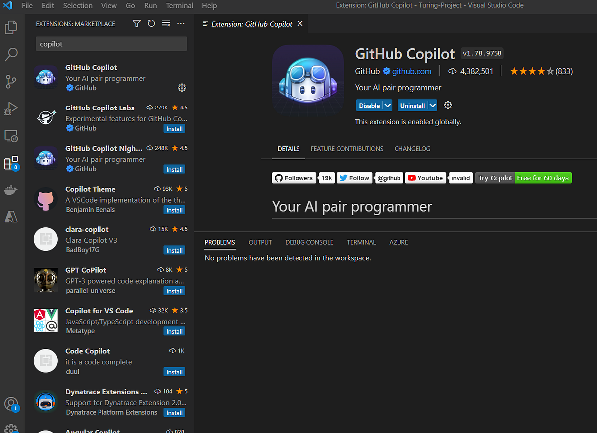
Task: Refresh the extensions list
Action: click(151, 23)
